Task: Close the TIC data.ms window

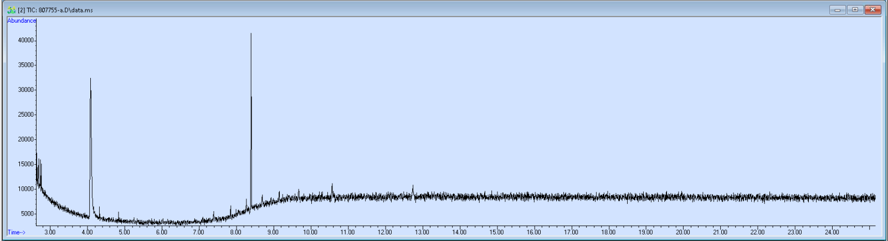Action: (873, 10)
